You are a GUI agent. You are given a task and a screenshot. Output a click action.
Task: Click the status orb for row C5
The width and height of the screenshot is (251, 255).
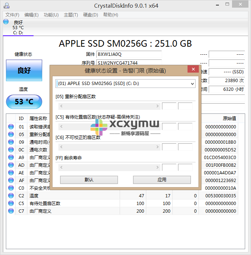tap(11, 203)
